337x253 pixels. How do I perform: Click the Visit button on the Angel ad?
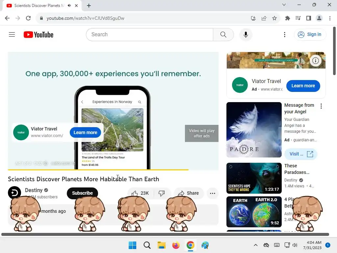(301, 154)
